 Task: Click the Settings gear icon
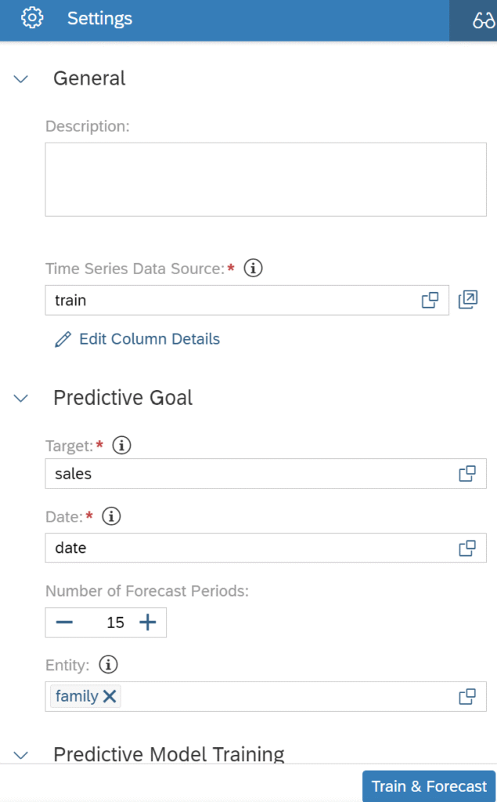32,18
